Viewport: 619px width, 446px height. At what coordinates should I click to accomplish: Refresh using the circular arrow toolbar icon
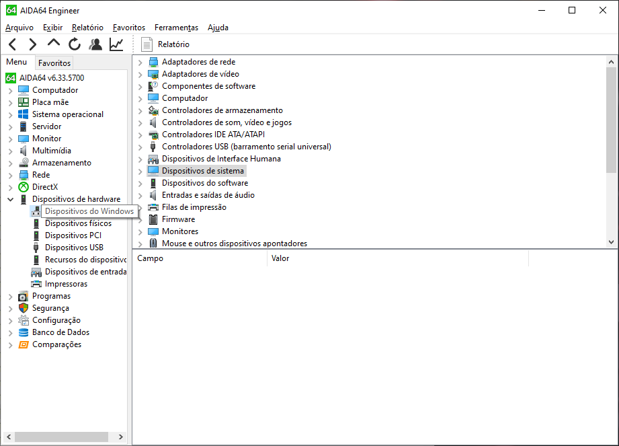[x=75, y=44]
